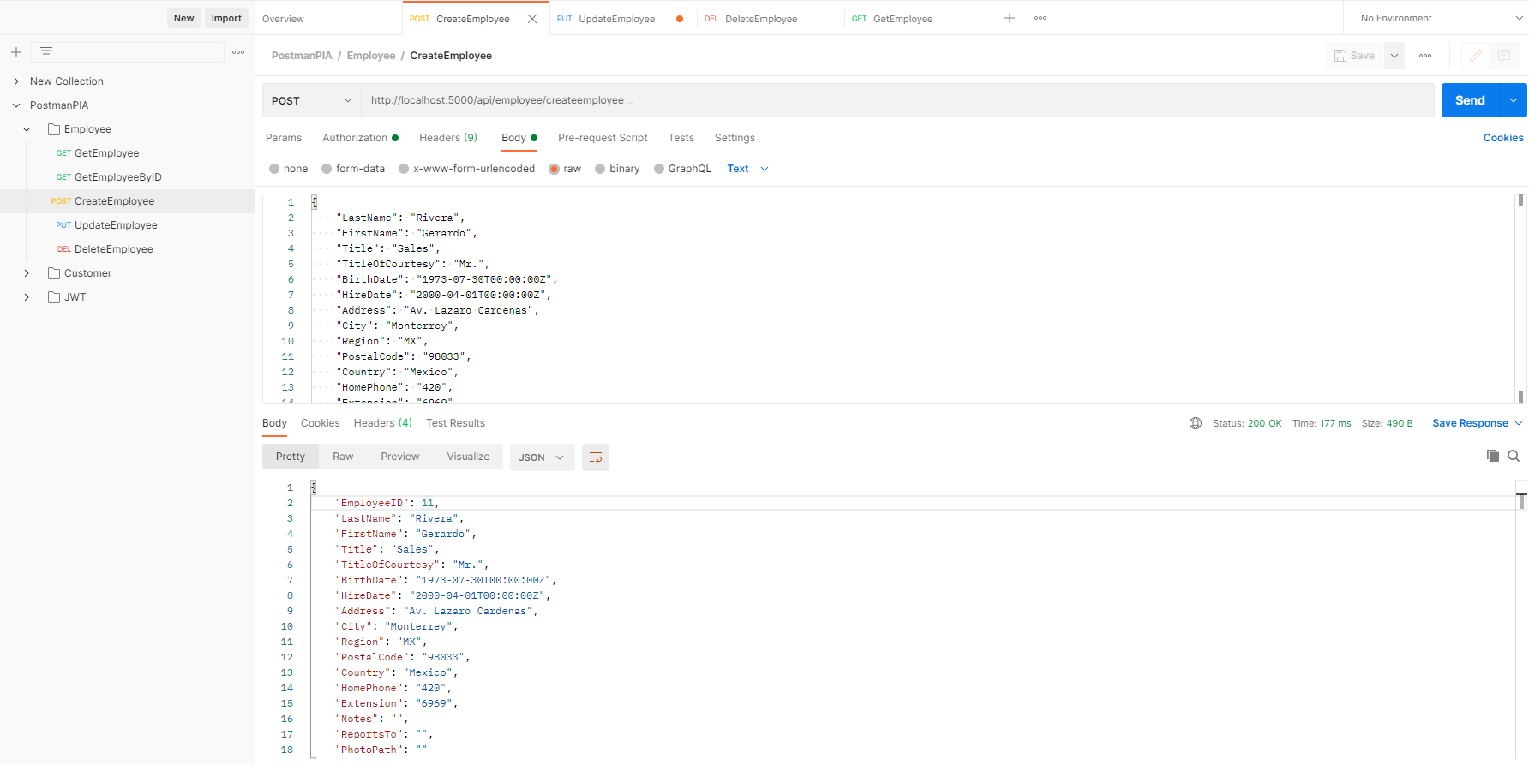Viewport: 1529px width, 765px height.
Task: Open the JSON response format dropdown
Action: coord(541,457)
